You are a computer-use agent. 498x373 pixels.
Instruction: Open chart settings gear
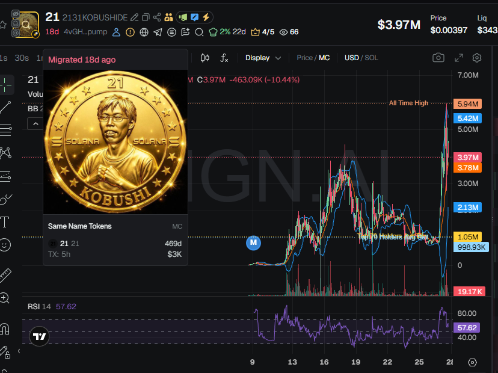coord(477,58)
